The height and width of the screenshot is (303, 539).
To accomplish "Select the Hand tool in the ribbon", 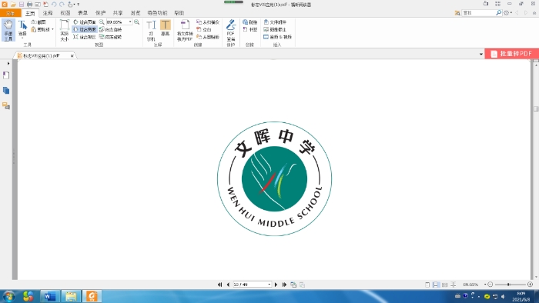I will pos(8,30).
